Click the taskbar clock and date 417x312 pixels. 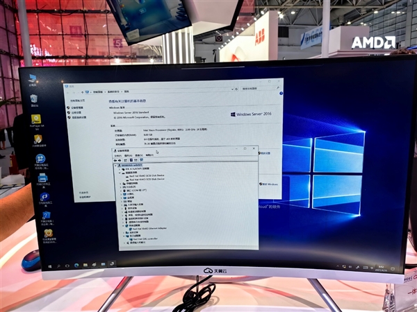381,268
